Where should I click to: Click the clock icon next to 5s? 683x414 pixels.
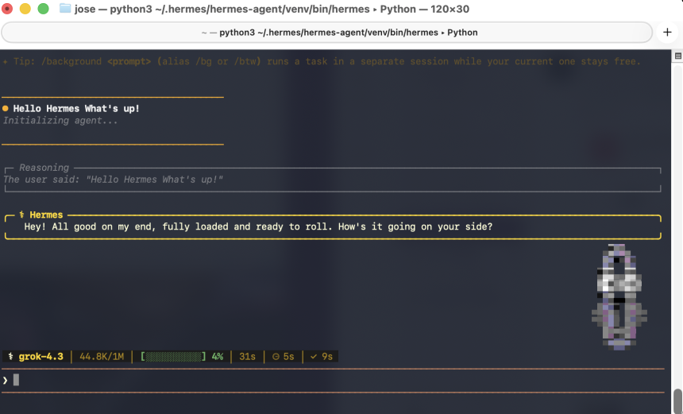click(276, 357)
